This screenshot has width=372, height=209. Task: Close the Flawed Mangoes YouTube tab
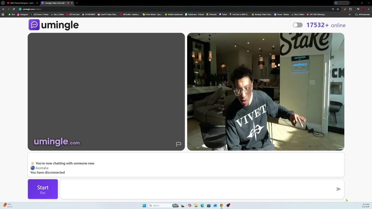pos(37,3)
